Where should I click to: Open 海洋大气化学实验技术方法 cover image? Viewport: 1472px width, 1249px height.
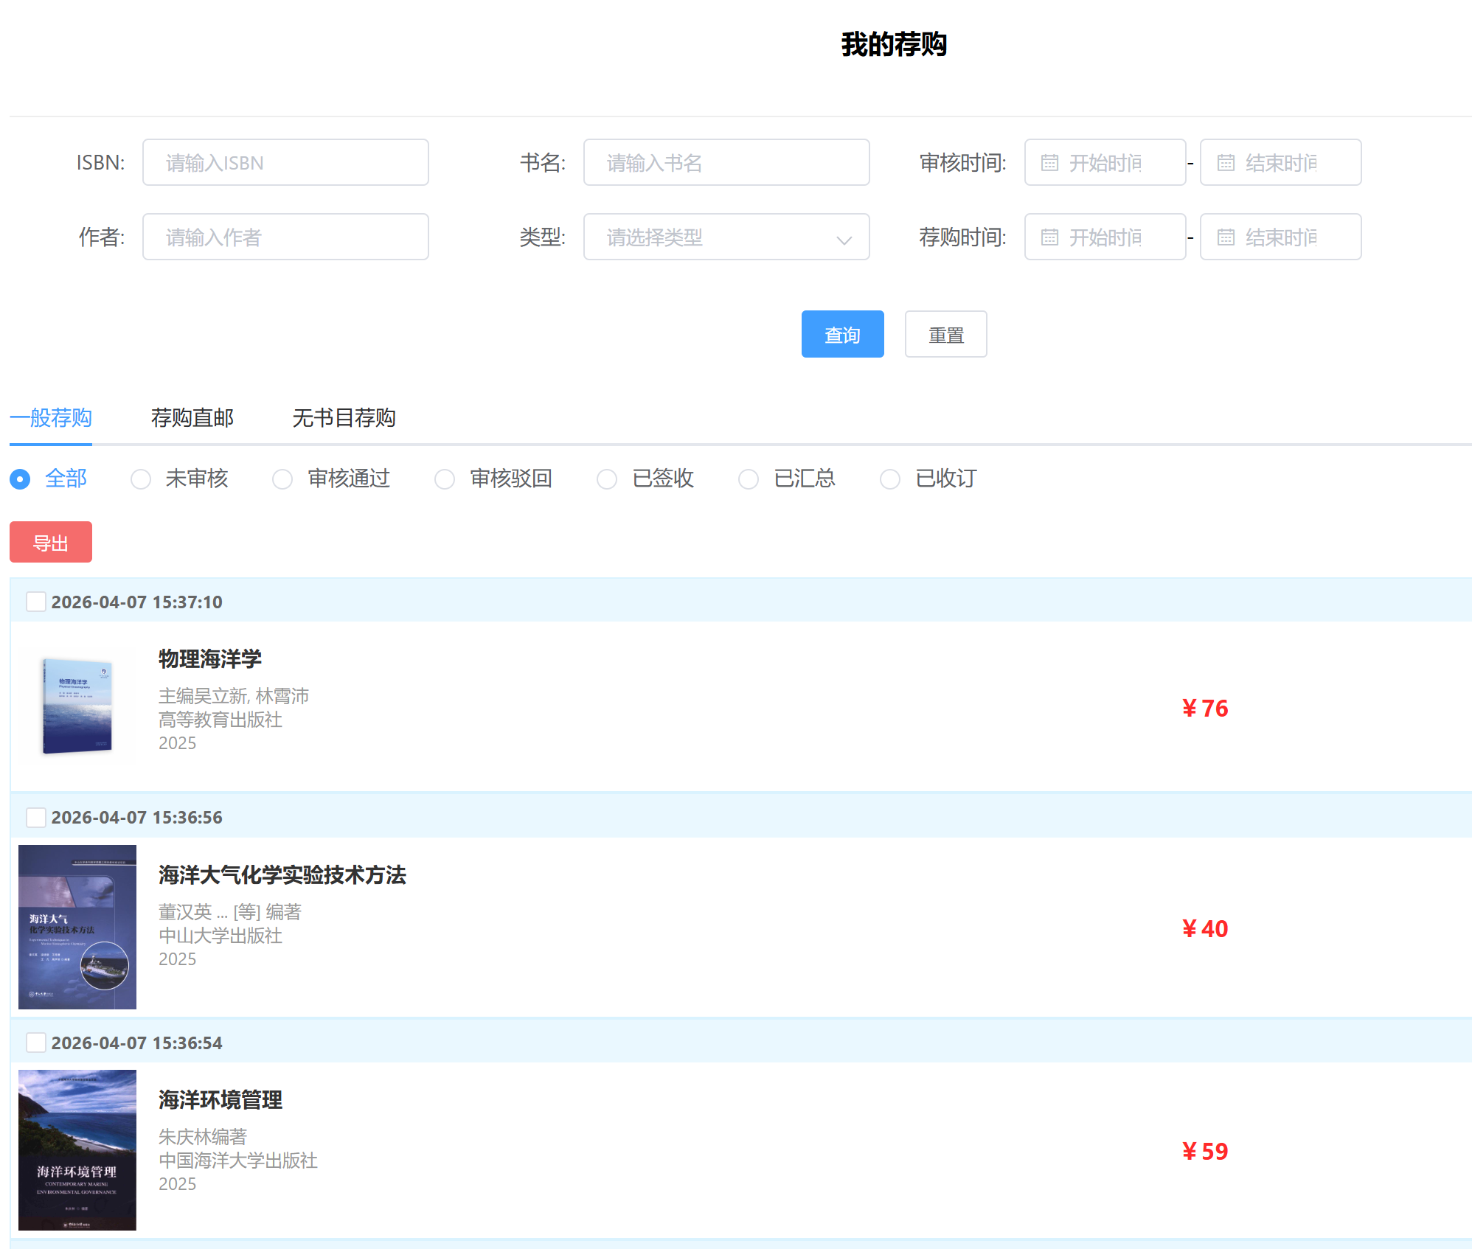[77, 927]
